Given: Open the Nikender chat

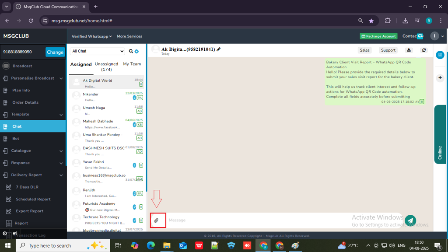Looking at the screenshot, I should coord(107,96).
